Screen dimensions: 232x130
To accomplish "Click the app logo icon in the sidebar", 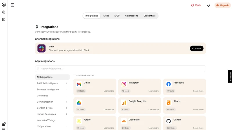I will [x=4, y=5].
